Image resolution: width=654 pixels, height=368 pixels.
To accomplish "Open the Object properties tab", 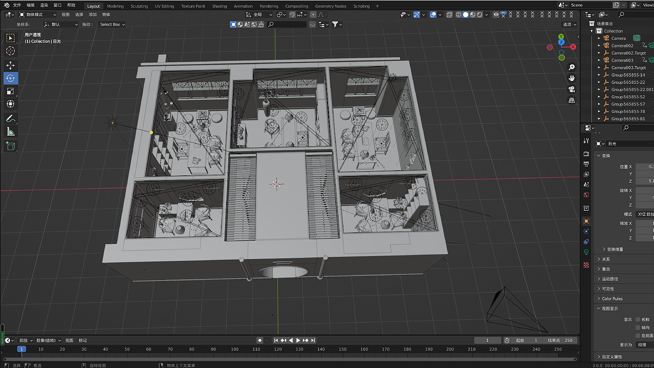I will [x=586, y=221].
